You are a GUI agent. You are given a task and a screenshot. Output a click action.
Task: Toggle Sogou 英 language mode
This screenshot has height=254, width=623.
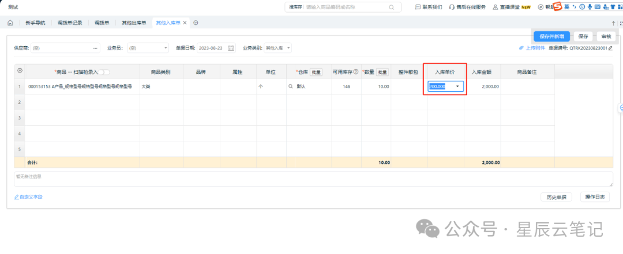coord(566,7)
